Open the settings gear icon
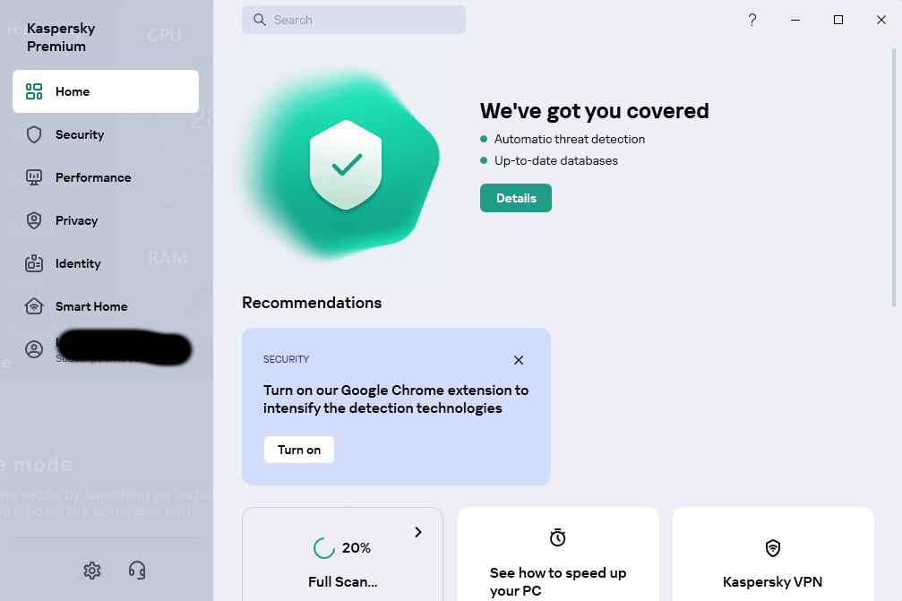Image resolution: width=902 pixels, height=601 pixels. [92, 570]
